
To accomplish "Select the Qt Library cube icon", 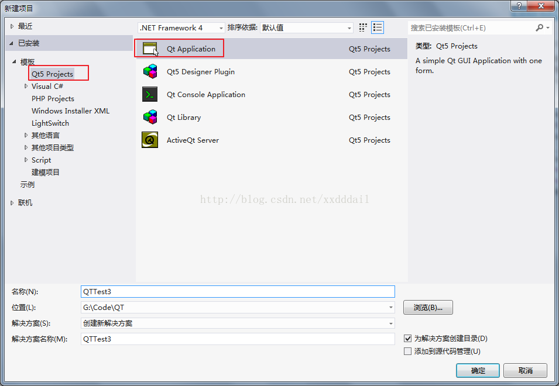I will pyautogui.click(x=150, y=117).
